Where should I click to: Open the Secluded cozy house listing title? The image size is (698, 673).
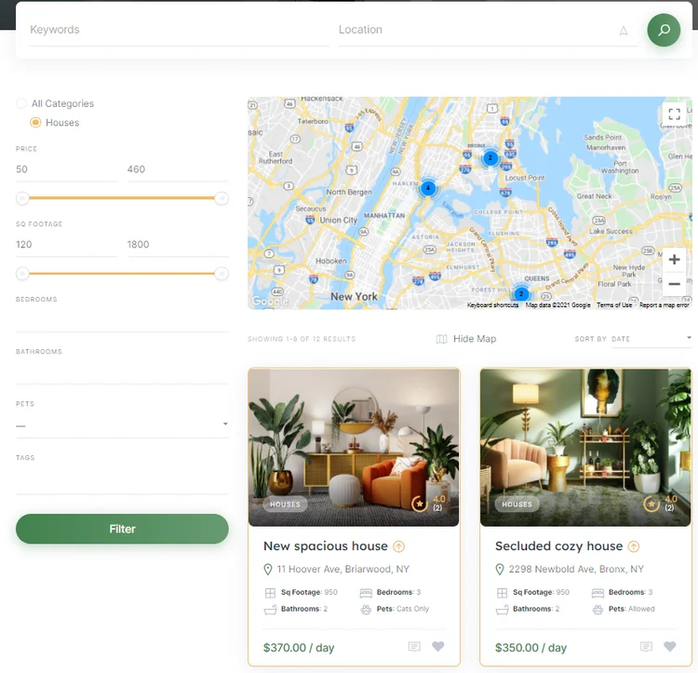pos(558,546)
